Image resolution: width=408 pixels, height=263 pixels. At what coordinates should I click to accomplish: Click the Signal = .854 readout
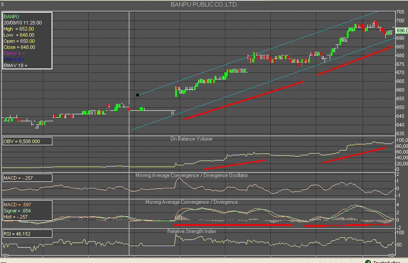click(17, 211)
